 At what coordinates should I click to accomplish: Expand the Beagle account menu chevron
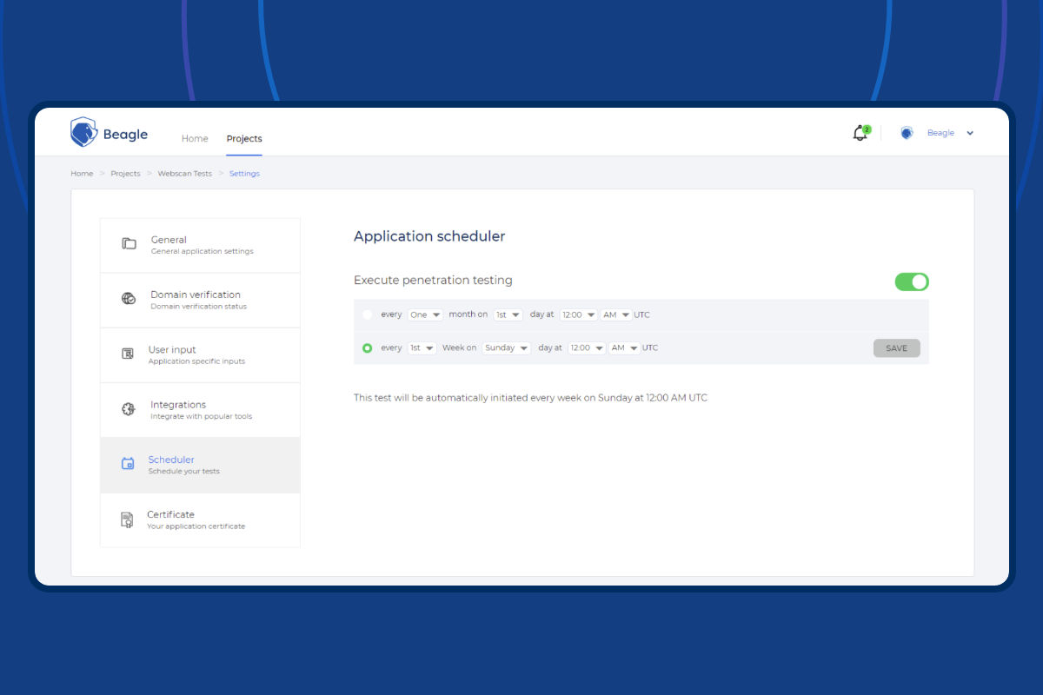[x=970, y=133]
